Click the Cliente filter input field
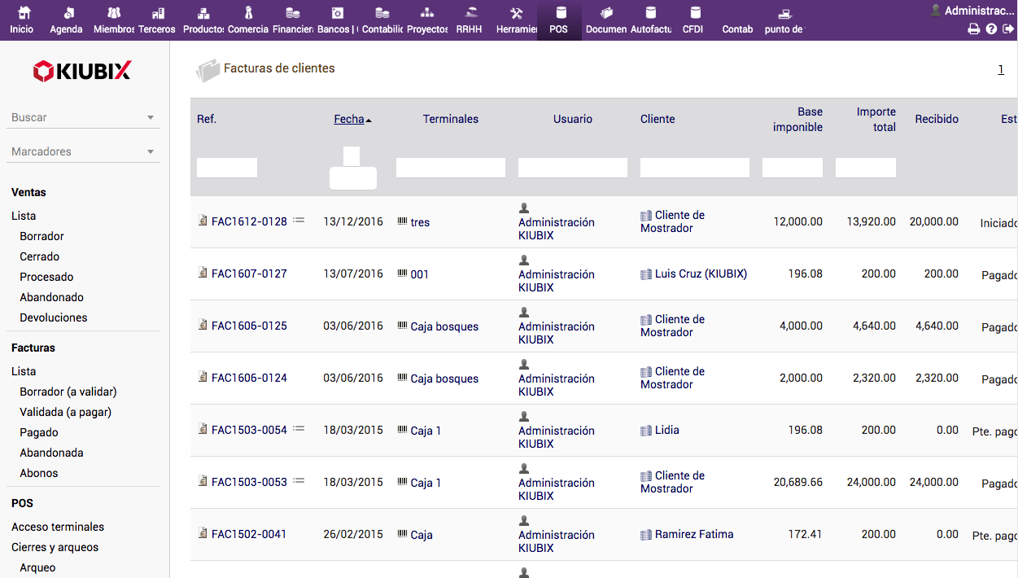 coord(694,168)
